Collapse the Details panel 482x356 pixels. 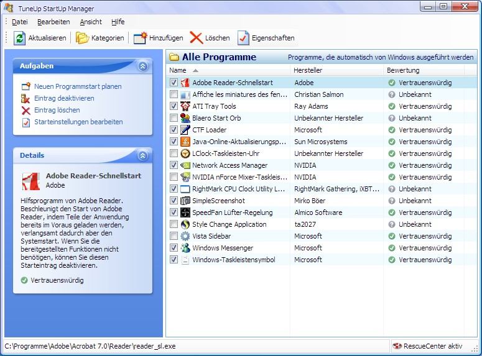point(142,156)
